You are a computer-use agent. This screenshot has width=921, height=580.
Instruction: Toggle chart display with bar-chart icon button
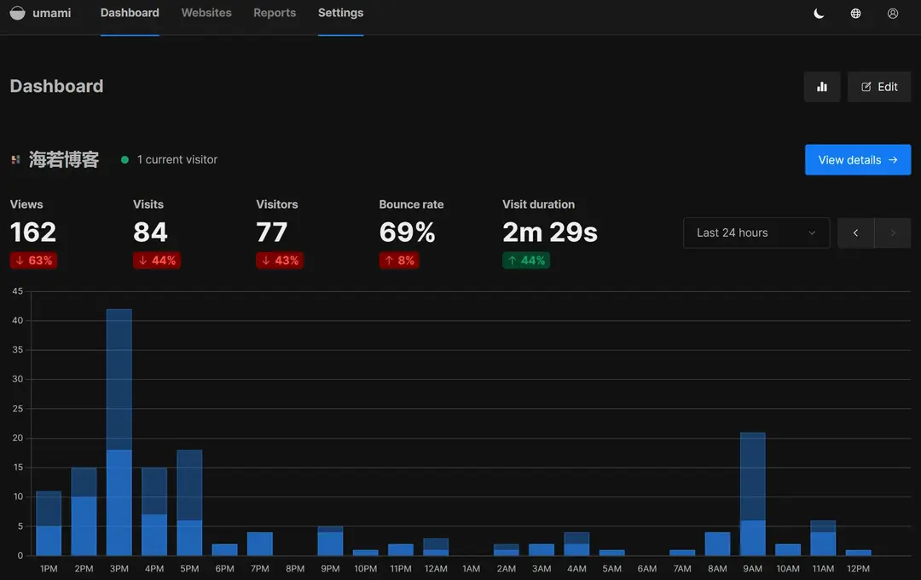[x=822, y=87]
